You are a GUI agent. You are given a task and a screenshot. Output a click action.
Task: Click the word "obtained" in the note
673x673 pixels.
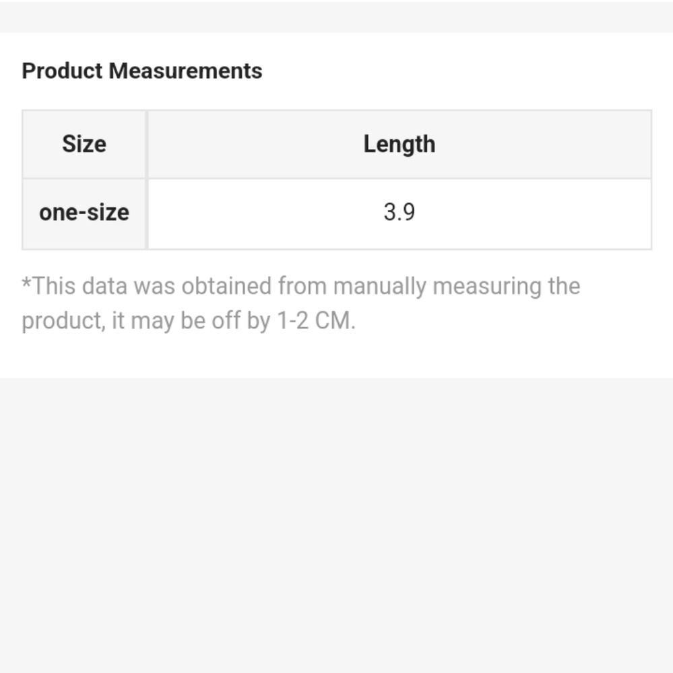(226, 286)
